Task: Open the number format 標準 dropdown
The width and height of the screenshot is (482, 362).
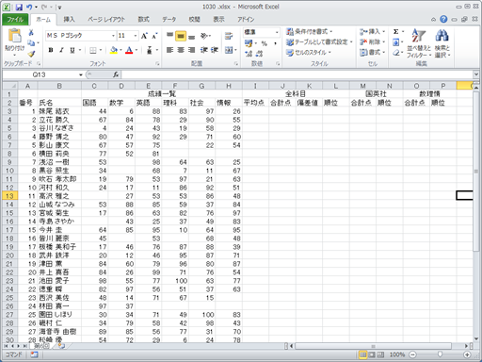Action: 277,32
